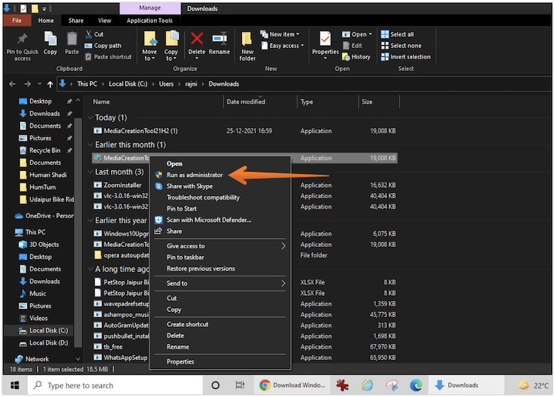This screenshot has width=555, height=397.
Task: Click the Rename icon in the ribbon
Action: (x=219, y=43)
